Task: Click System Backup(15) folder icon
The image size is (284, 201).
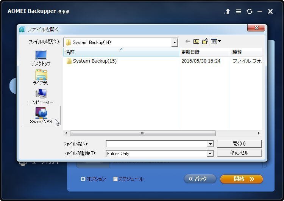Action: coord(69,61)
